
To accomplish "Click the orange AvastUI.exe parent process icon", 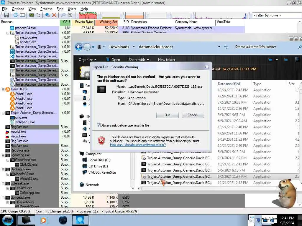I will click(7, 89).
